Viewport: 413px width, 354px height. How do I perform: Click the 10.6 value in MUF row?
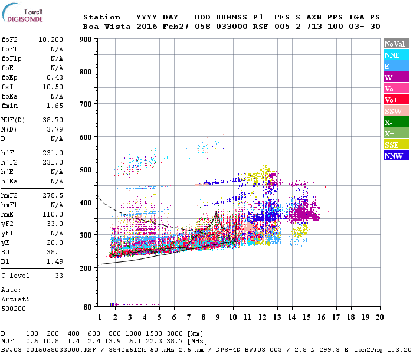[30, 341]
